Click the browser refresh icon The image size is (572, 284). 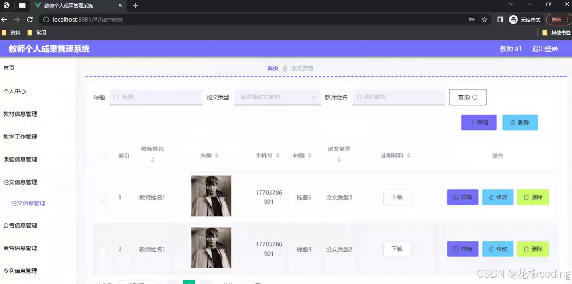(x=30, y=19)
